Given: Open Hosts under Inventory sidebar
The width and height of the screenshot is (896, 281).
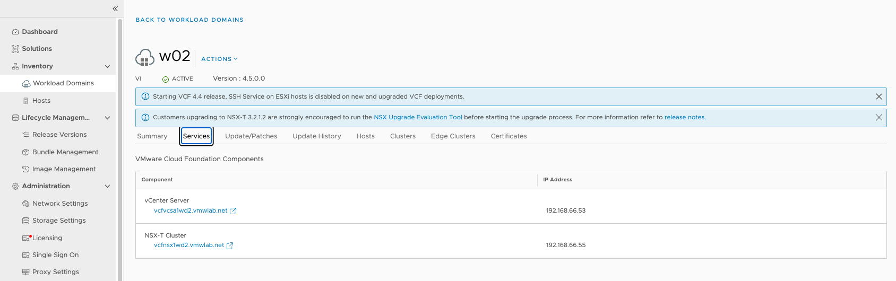Looking at the screenshot, I should coord(41,101).
